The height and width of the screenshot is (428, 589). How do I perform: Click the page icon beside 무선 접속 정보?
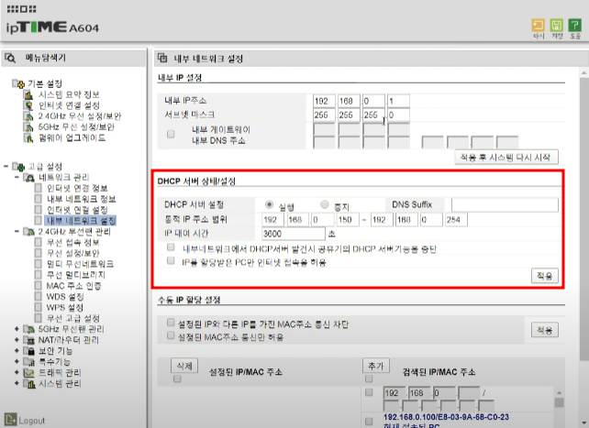38,242
